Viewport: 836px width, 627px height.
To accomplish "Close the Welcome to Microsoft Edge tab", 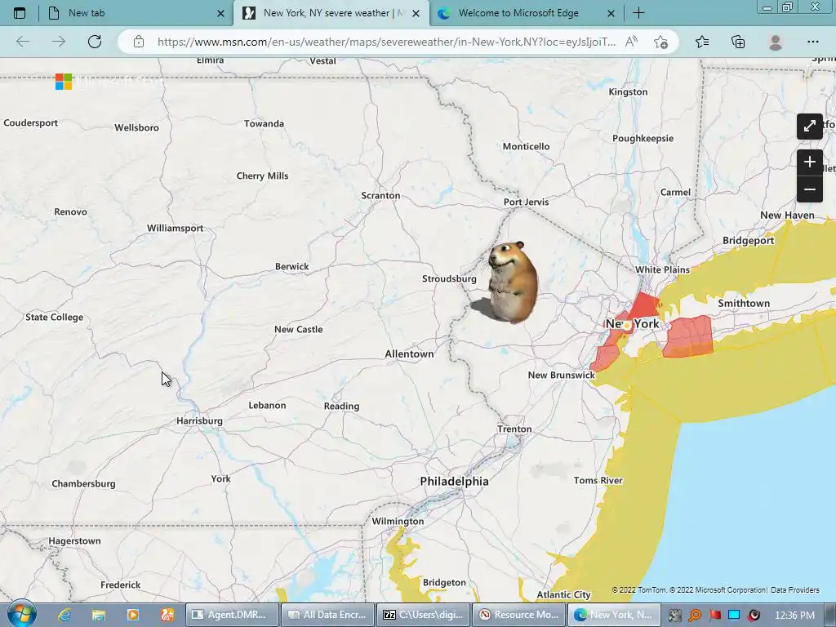I will point(611,14).
